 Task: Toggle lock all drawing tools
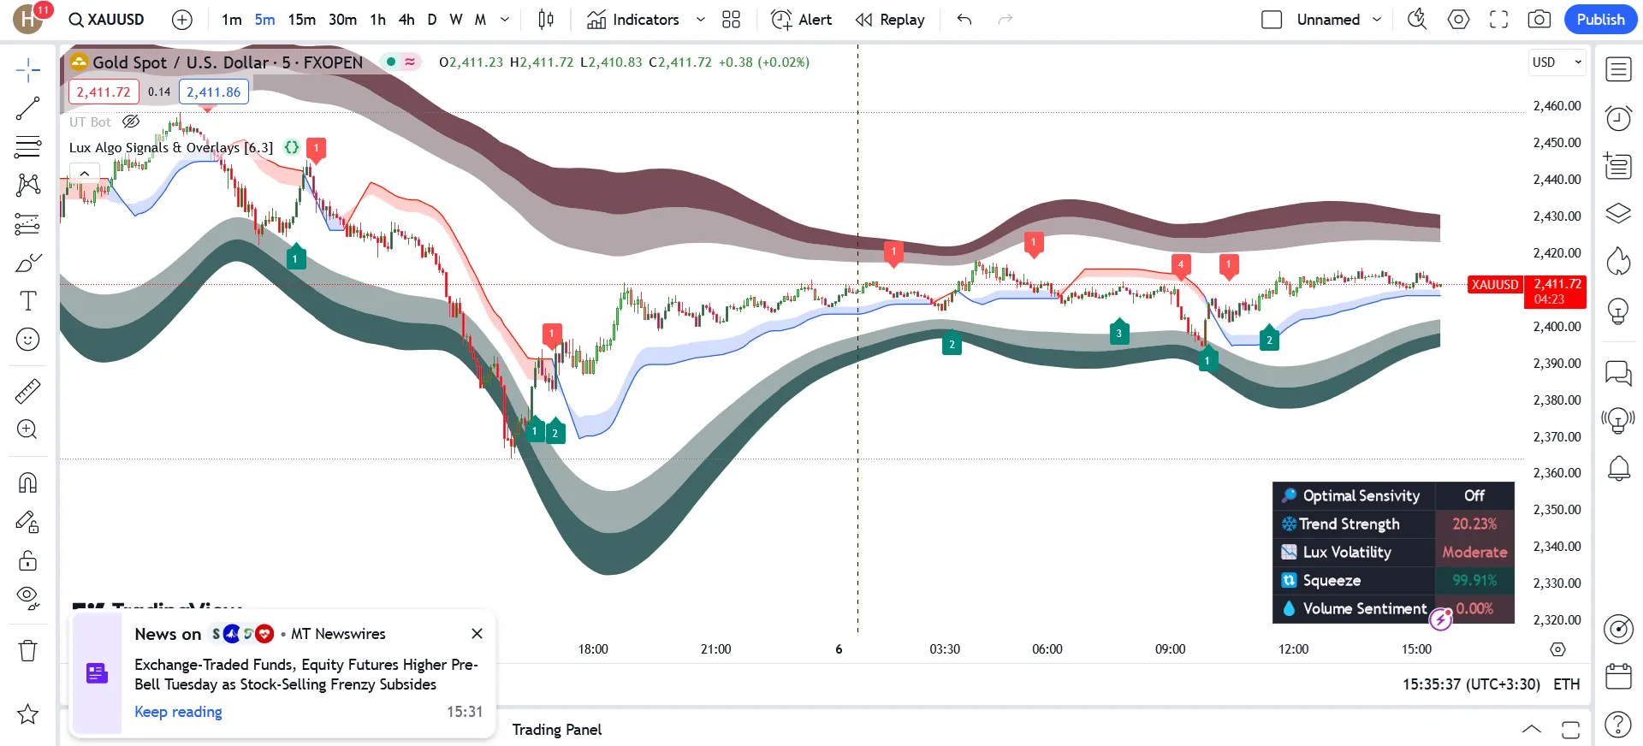27,560
